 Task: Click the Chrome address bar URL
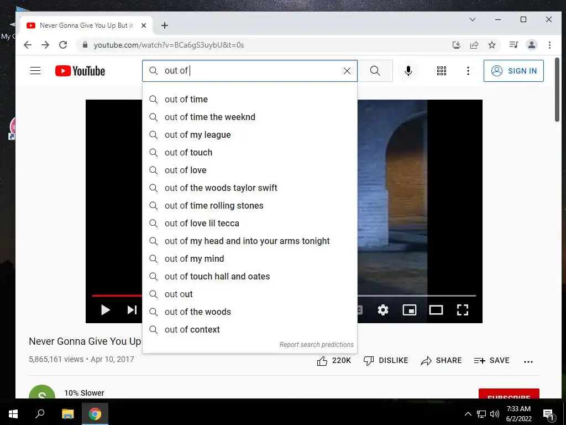pos(169,45)
